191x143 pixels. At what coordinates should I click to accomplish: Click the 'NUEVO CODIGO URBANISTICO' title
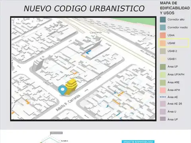click(x=84, y=8)
